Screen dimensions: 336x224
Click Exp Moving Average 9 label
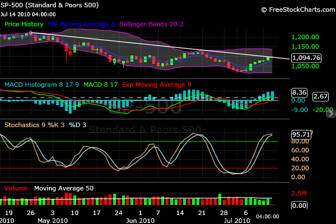click(157, 85)
